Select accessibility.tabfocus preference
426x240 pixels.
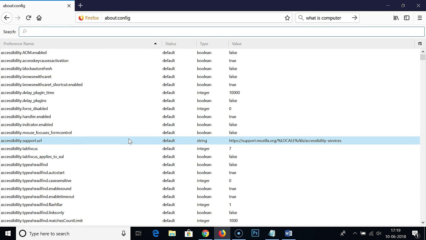(210, 149)
